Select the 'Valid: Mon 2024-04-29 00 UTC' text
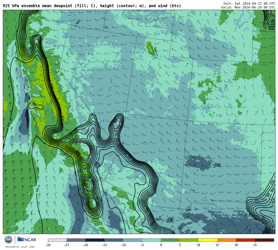Viewport: 278px width, 250px height. [248, 7]
